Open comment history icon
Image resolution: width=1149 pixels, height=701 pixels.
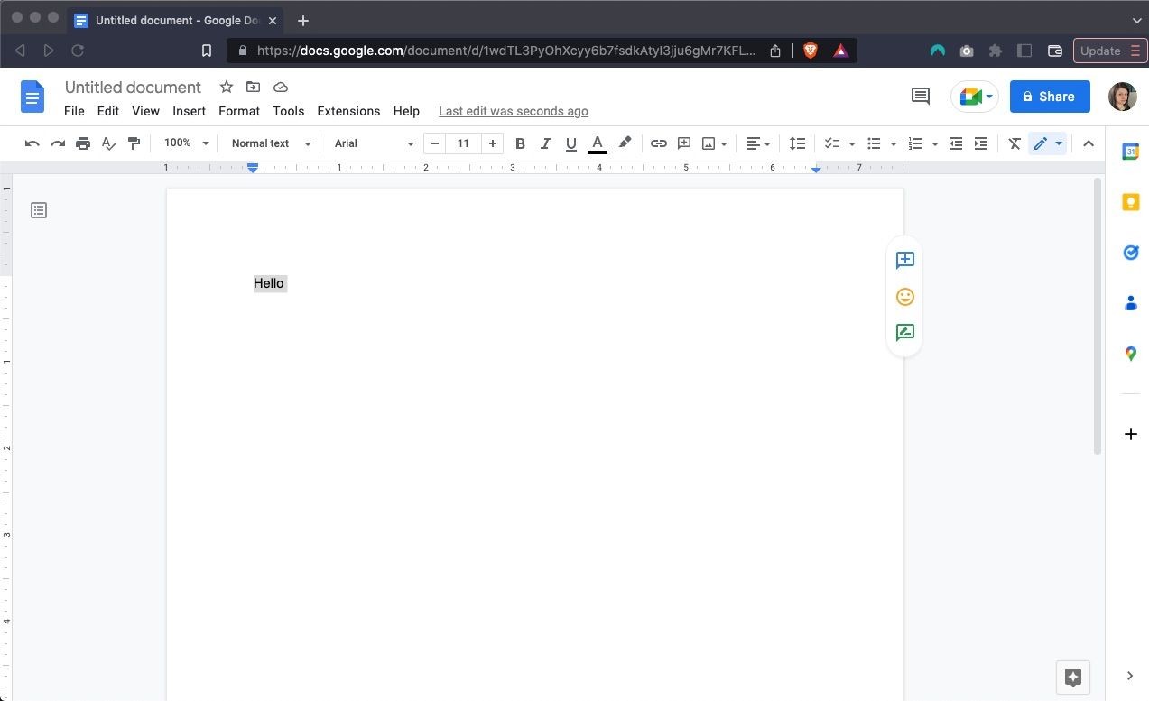pyautogui.click(x=921, y=96)
